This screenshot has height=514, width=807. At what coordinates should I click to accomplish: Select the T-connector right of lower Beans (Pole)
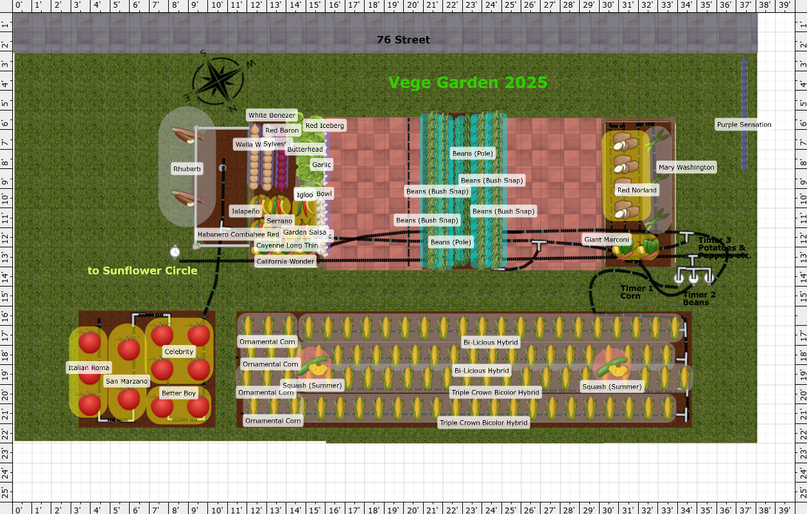[538, 245]
